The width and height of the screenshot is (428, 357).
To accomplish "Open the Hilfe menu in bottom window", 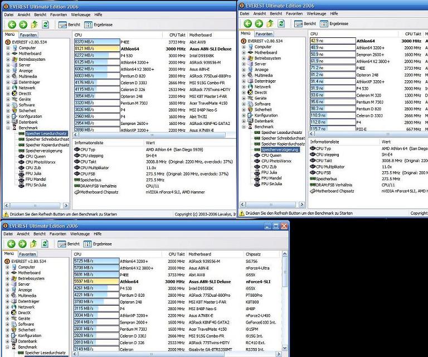I will tap(98, 234).
